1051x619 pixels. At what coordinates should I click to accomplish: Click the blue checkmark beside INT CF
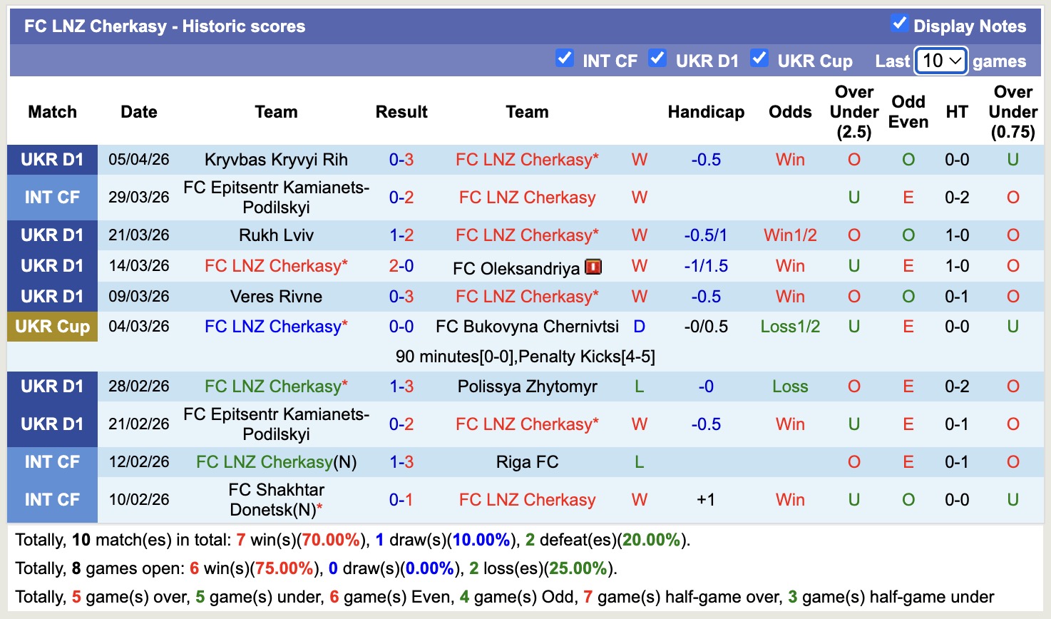click(565, 58)
